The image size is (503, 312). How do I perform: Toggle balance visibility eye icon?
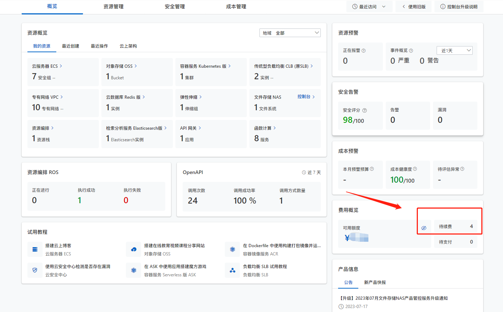424,228
